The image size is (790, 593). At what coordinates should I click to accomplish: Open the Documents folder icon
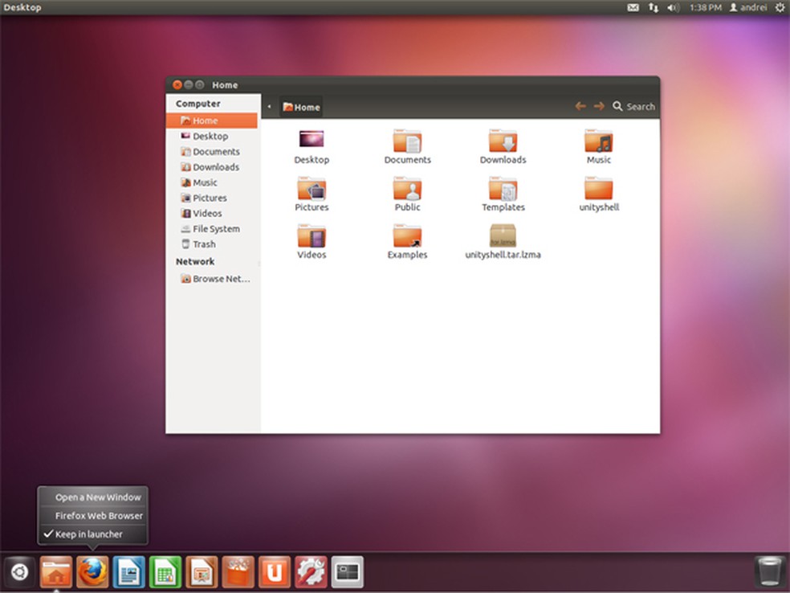[x=407, y=142]
